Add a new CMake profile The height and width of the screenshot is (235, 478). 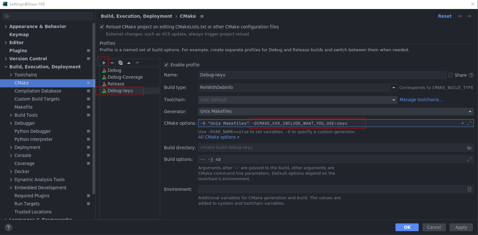coord(104,63)
